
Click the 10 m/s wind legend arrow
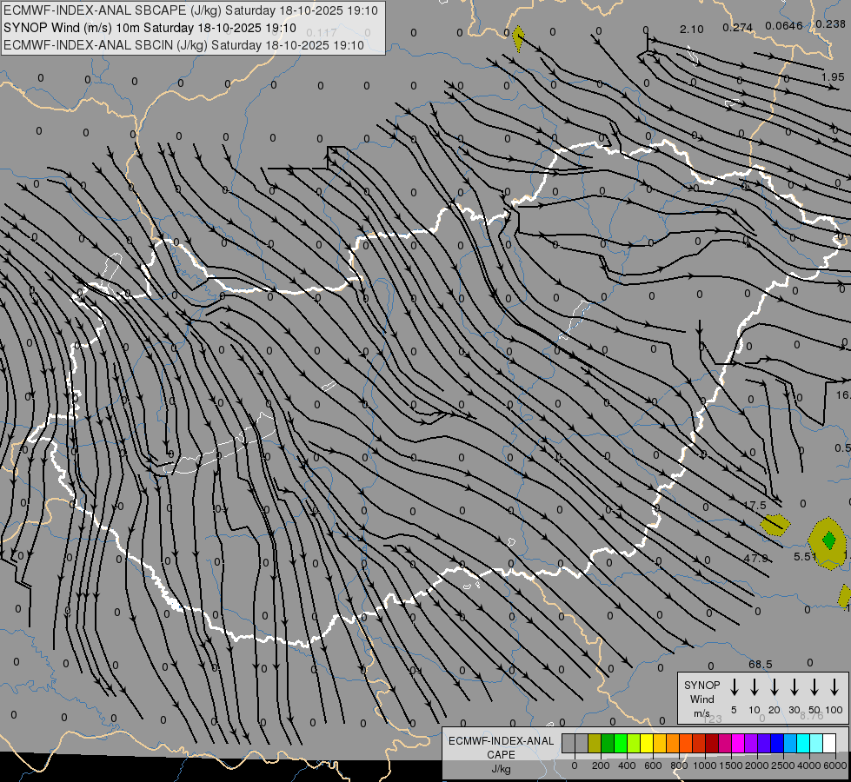(x=755, y=686)
